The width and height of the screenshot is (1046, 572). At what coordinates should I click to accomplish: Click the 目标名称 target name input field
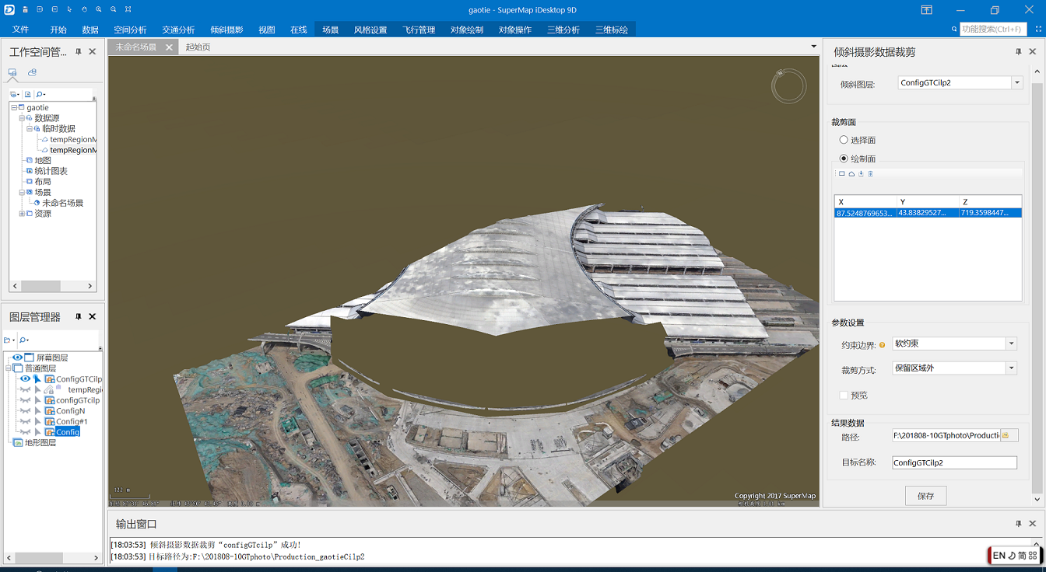(954, 462)
